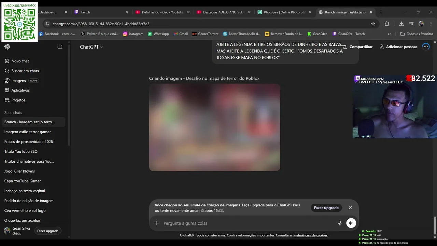Click the plus attach icon in message box
Viewport: 437px width, 246px height.
pos(157,223)
